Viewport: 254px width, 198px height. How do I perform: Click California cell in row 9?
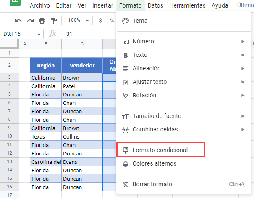46,128
